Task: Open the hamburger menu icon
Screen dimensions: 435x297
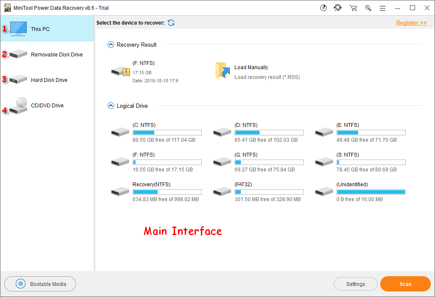Action: coord(382,8)
